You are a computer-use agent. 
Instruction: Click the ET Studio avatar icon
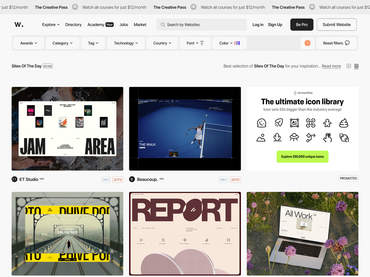coord(14,179)
